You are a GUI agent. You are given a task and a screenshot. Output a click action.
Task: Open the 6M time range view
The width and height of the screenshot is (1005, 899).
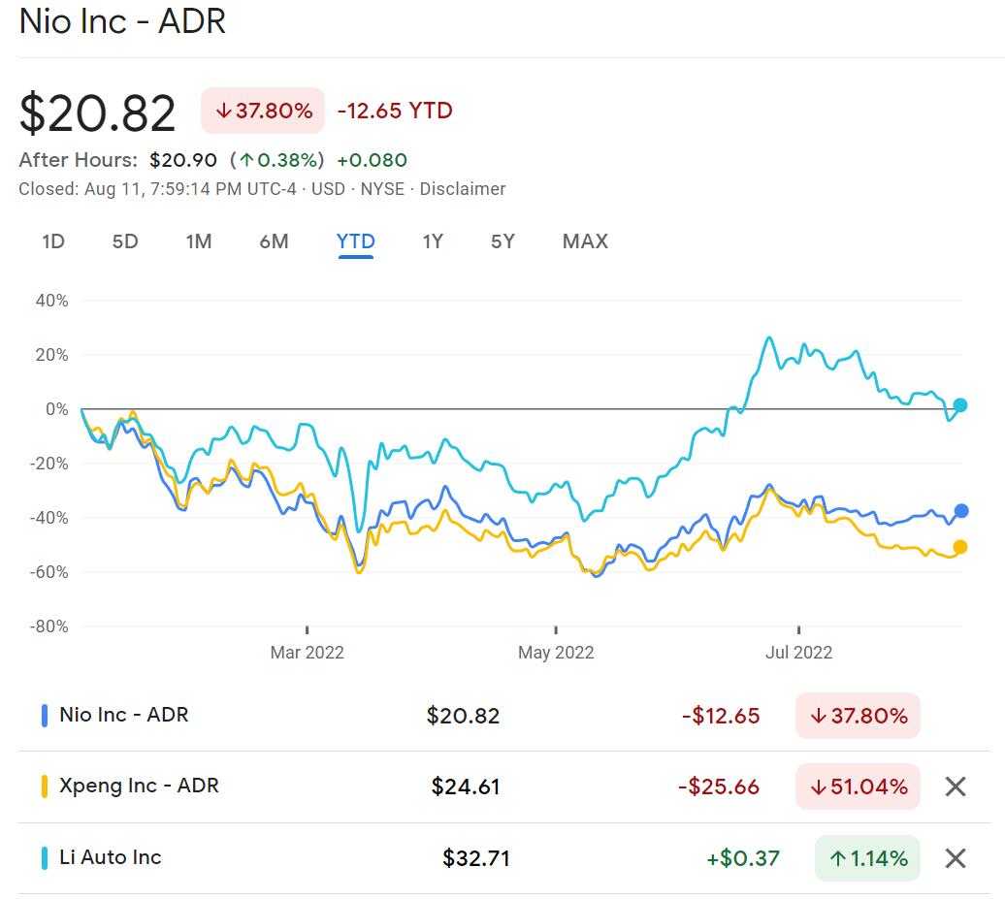click(x=275, y=241)
